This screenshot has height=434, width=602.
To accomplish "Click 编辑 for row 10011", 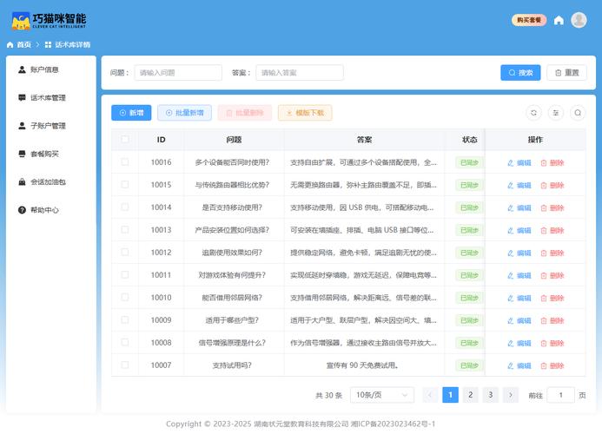I will pos(519,275).
